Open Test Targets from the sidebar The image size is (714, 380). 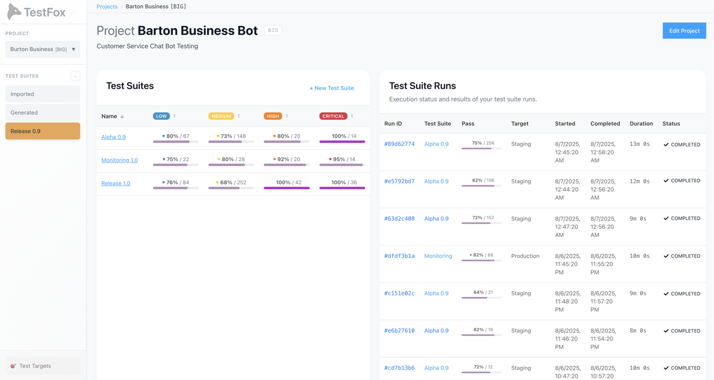tap(35, 366)
